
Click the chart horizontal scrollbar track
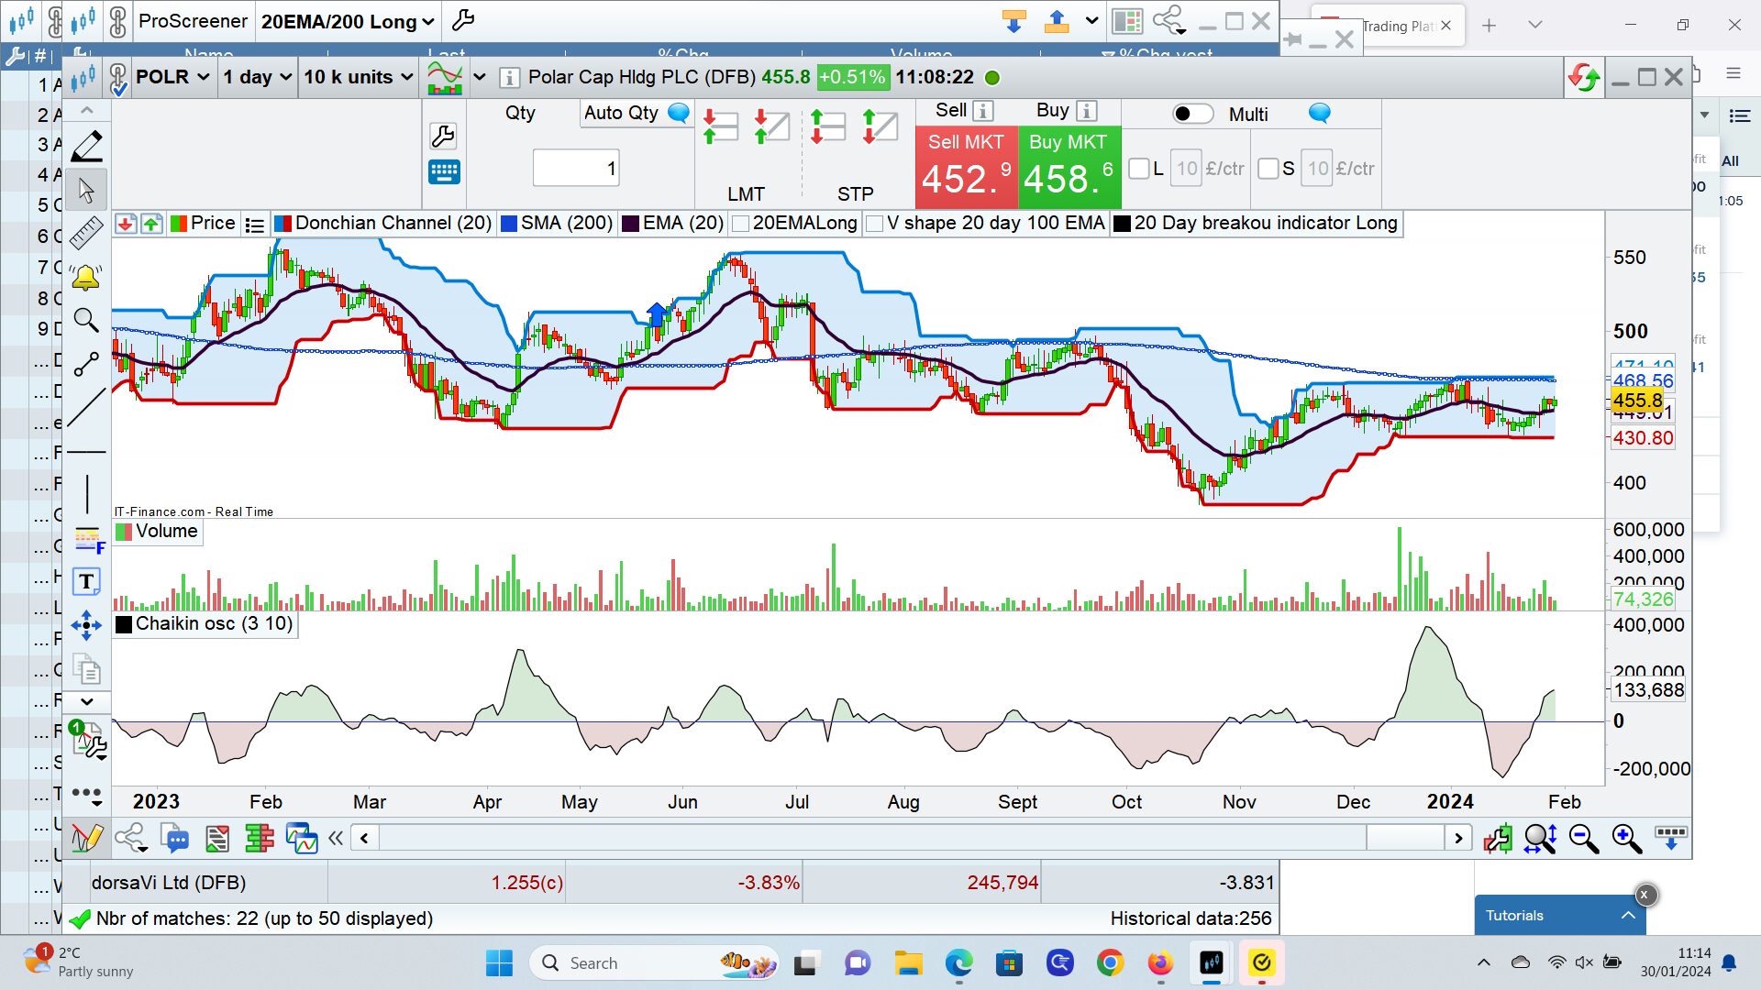[871, 837]
